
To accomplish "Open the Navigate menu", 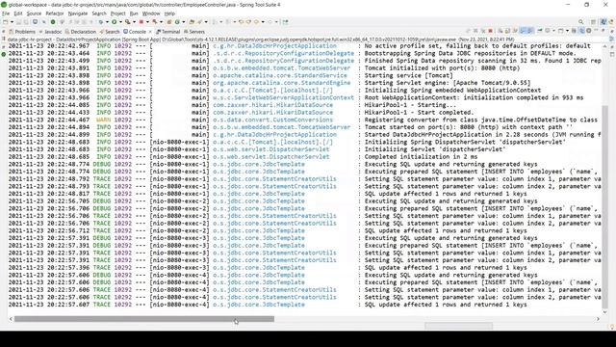I will pos(78,13).
